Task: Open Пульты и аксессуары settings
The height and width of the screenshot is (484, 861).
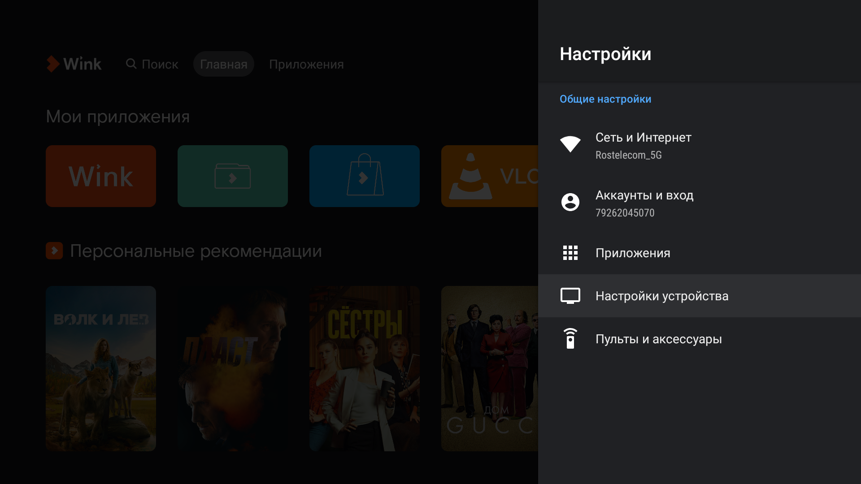Action: (658, 339)
